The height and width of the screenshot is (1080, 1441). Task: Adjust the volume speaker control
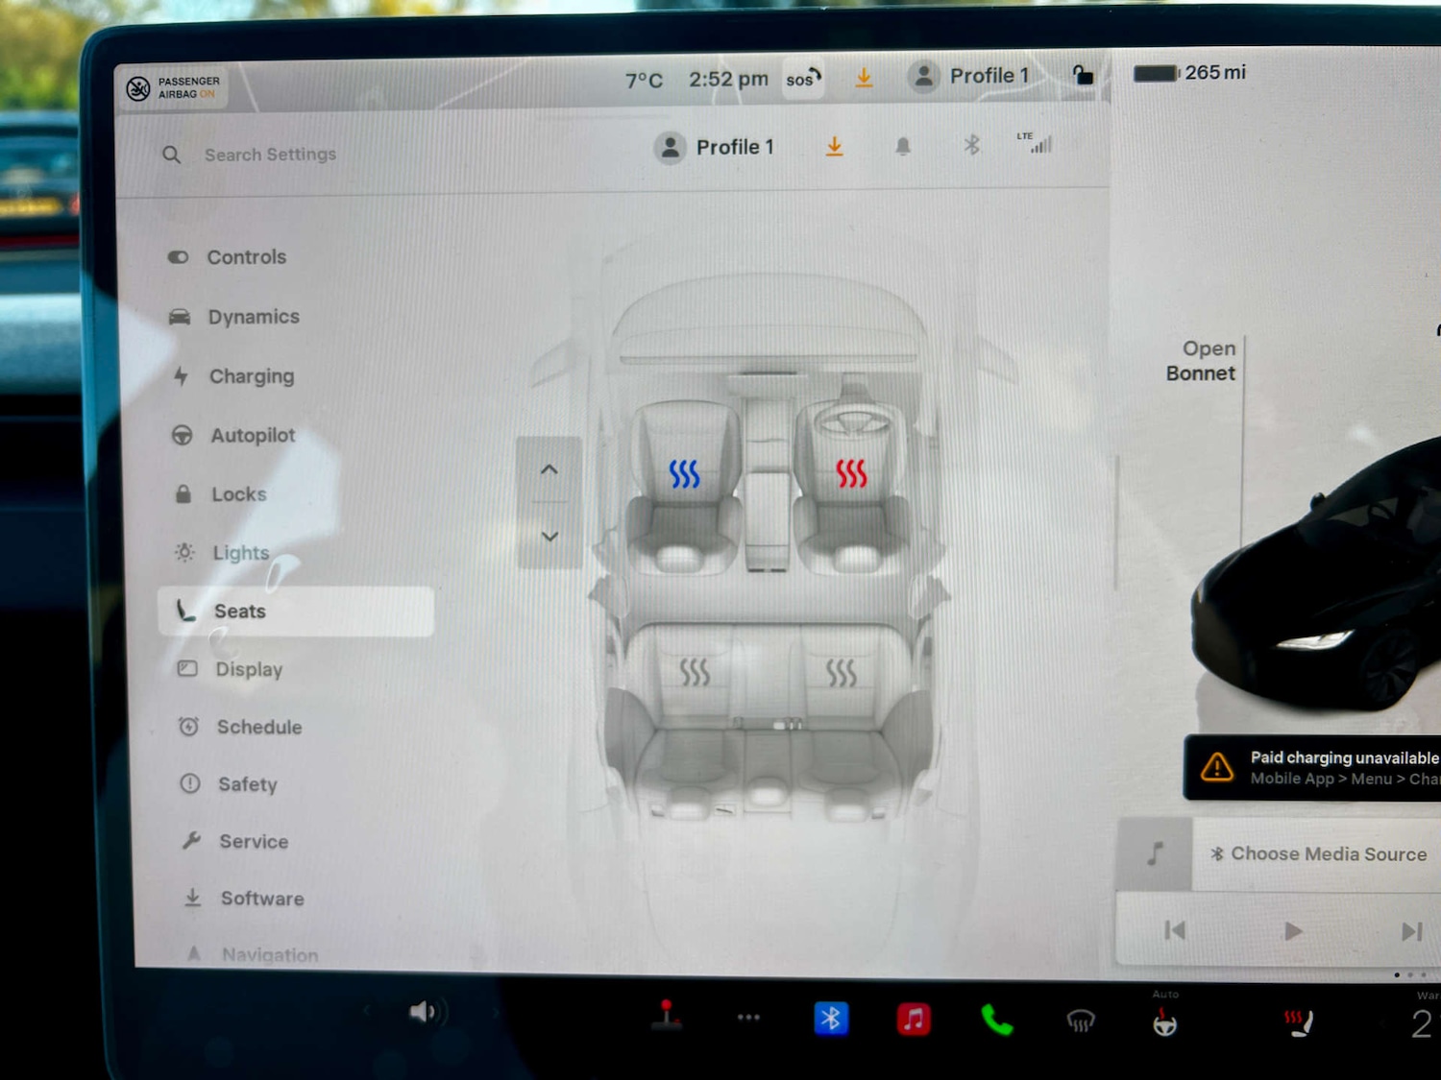pyautogui.click(x=424, y=1011)
